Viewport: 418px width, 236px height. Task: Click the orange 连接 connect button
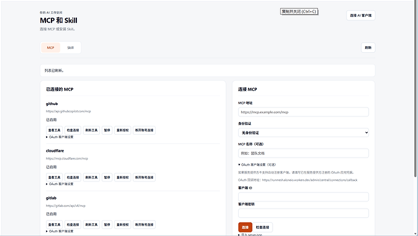245,227
